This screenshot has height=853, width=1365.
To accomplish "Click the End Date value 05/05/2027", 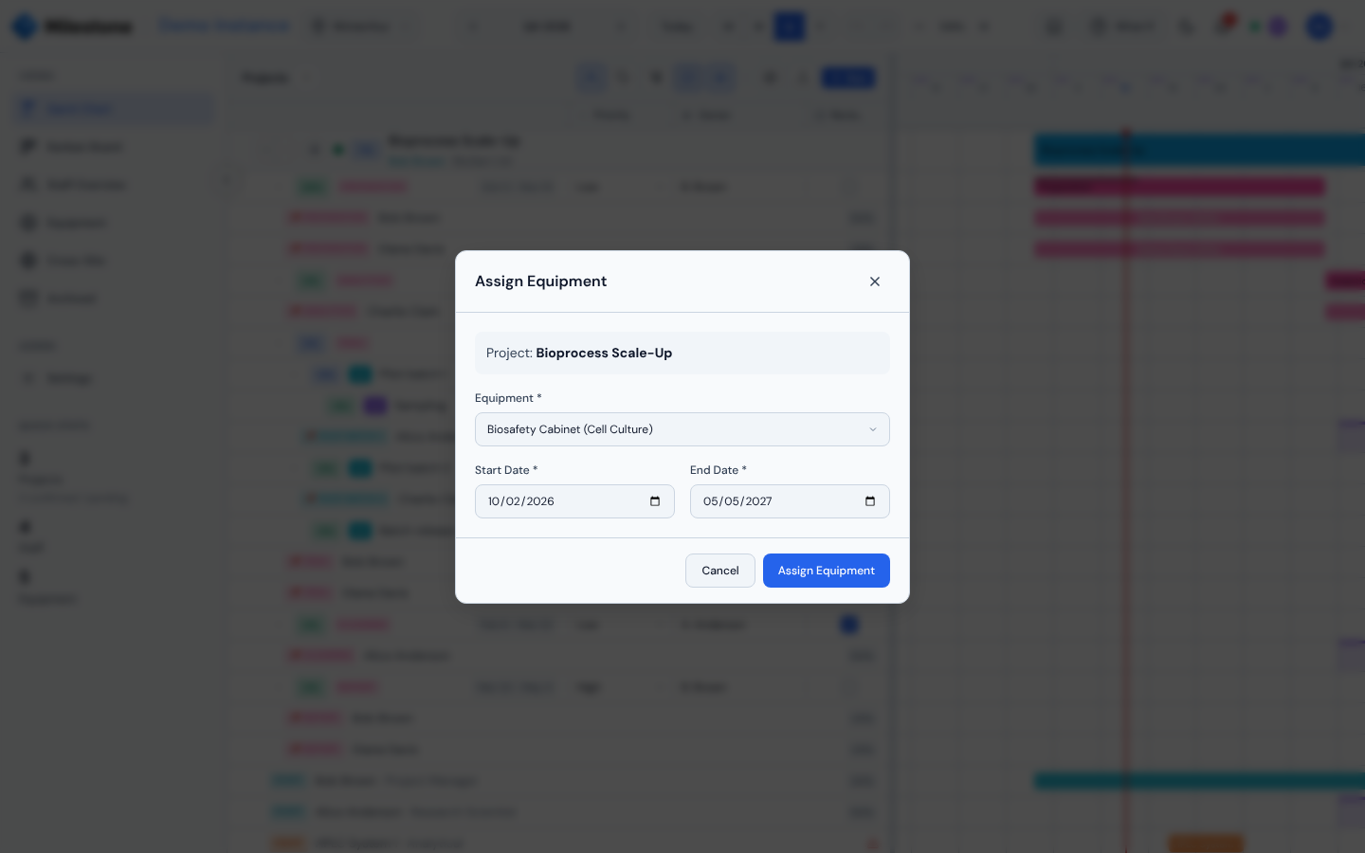I will point(737,501).
